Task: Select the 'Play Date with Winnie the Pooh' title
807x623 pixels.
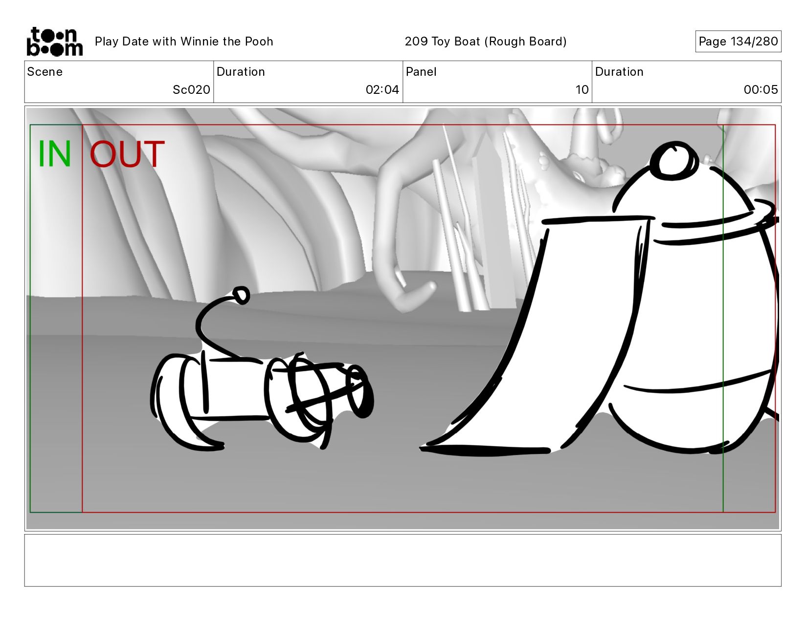Action: [x=184, y=42]
